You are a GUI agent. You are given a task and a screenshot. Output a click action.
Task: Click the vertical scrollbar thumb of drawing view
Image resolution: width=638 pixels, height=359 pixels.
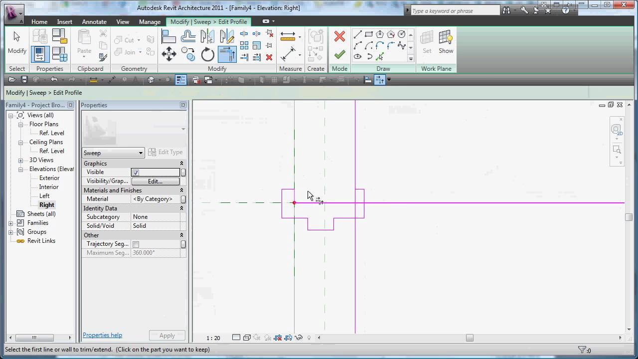coord(629,217)
